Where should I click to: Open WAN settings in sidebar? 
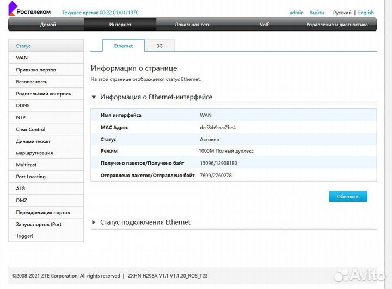tap(22, 58)
